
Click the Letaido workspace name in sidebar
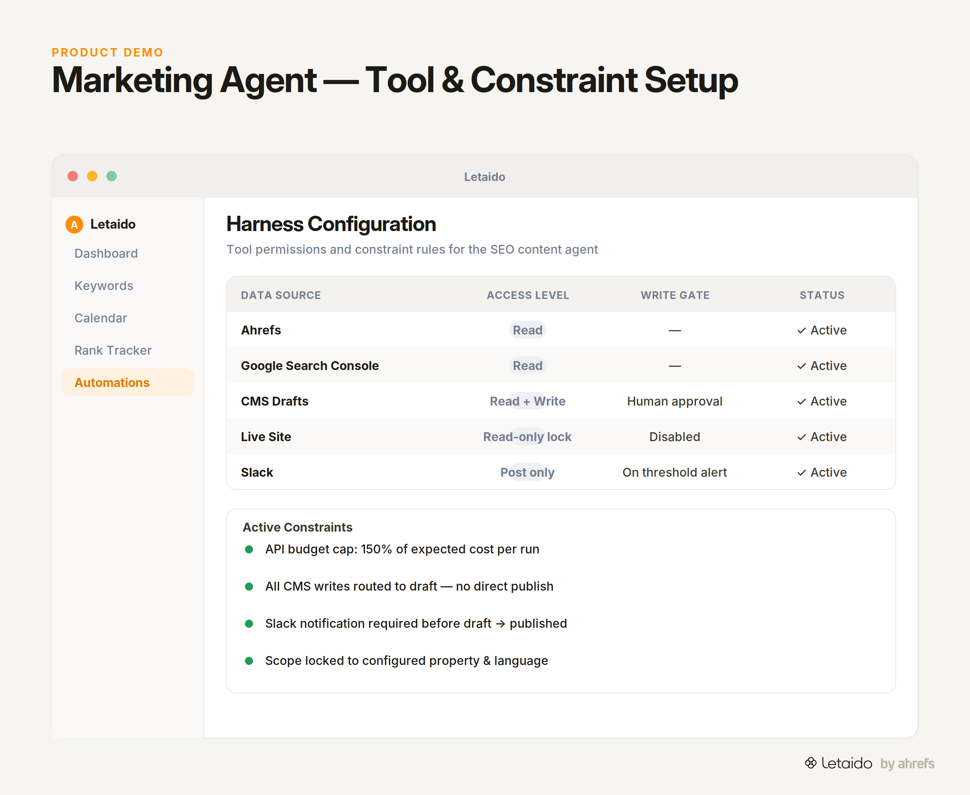(x=113, y=224)
